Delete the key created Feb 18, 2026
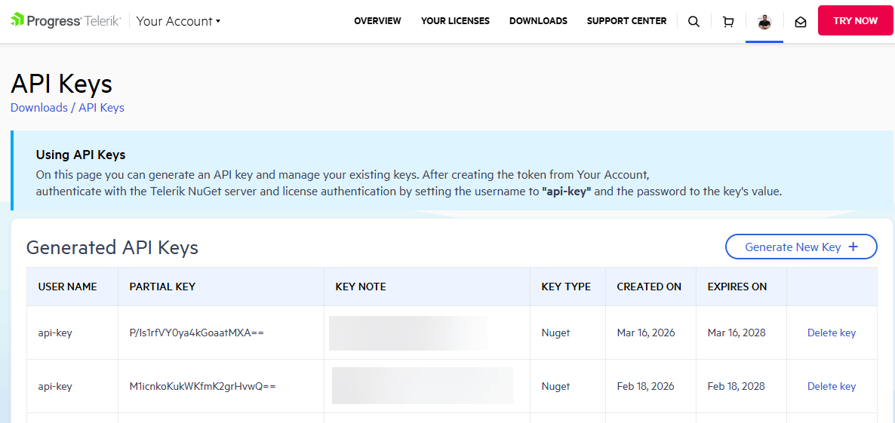895x423 pixels. pyautogui.click(x=831, y=386)
